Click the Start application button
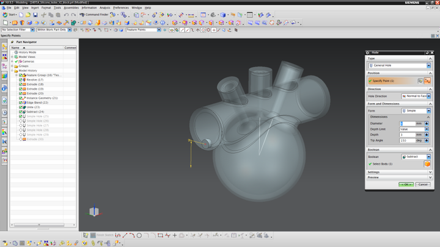Screen dimensions: 440x247 (x=9, y=15)
